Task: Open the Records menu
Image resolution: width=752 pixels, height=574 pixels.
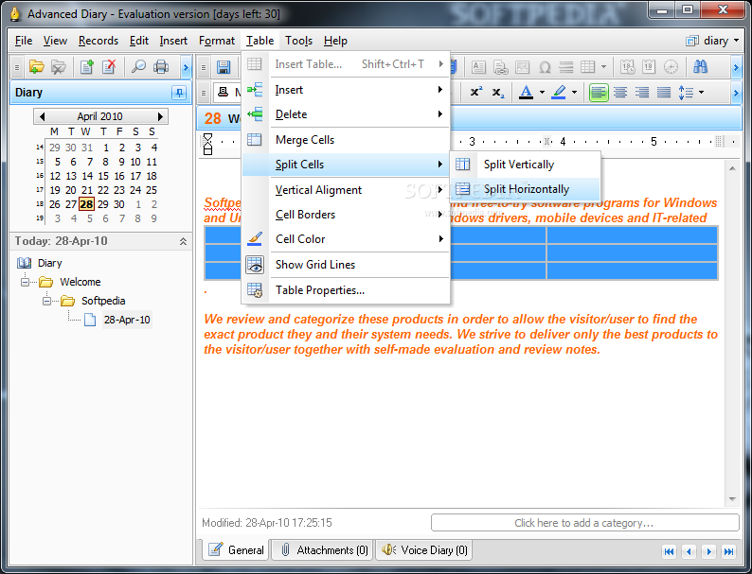Action: pos(98,41)
